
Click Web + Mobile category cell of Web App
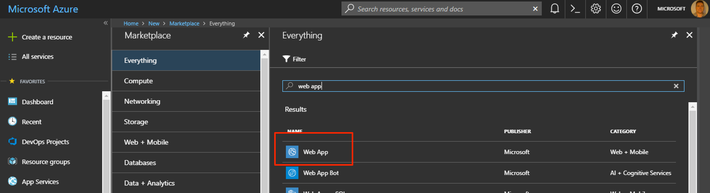(629, 152)
